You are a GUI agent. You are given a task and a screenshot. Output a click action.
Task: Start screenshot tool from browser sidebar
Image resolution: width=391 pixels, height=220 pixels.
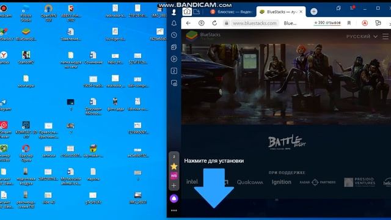[x=174, y=83]
